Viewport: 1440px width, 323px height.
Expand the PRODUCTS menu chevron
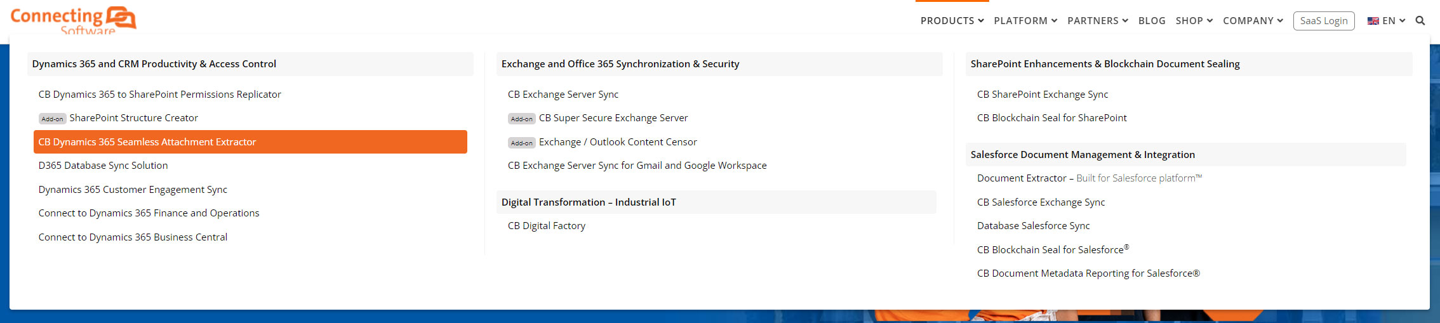(x=981, y=21)
